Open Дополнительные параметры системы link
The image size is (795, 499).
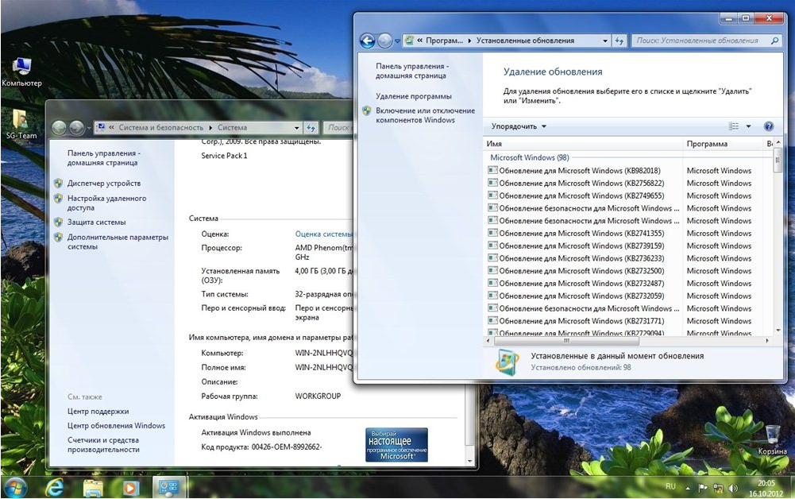tap(118, 242)
